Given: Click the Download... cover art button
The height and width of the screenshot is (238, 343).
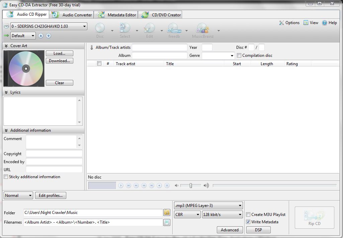Looking at the screenshot, I should pos(60,61).
